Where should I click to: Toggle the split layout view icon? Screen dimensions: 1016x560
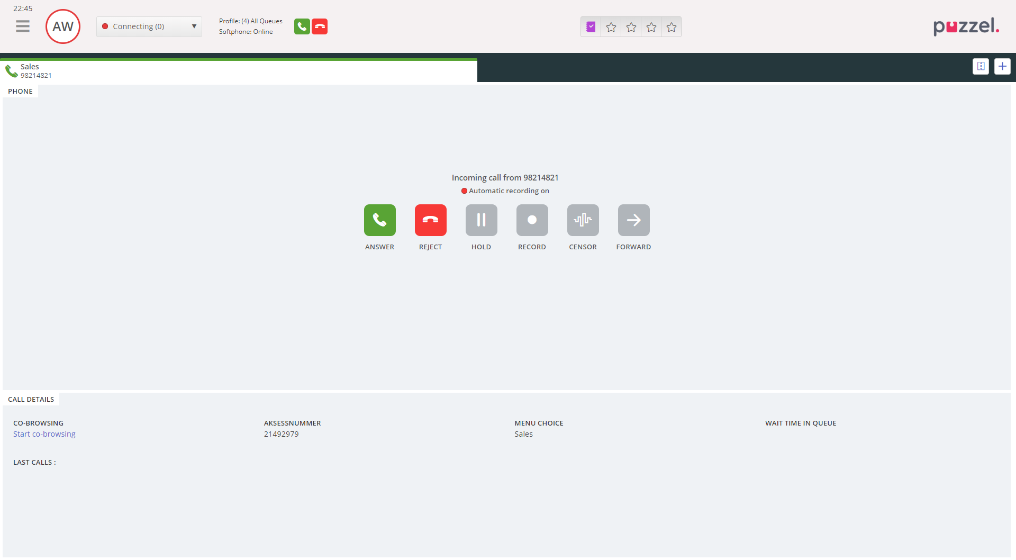[981, 66]
